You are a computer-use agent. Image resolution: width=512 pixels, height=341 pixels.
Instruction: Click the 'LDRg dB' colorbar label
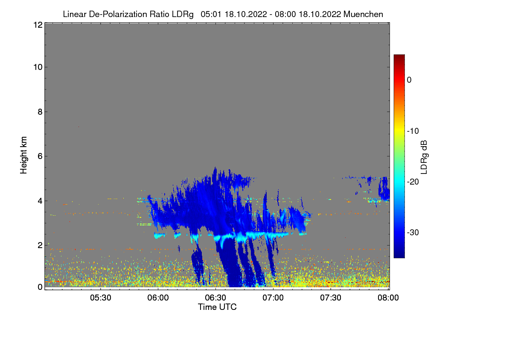424,157
